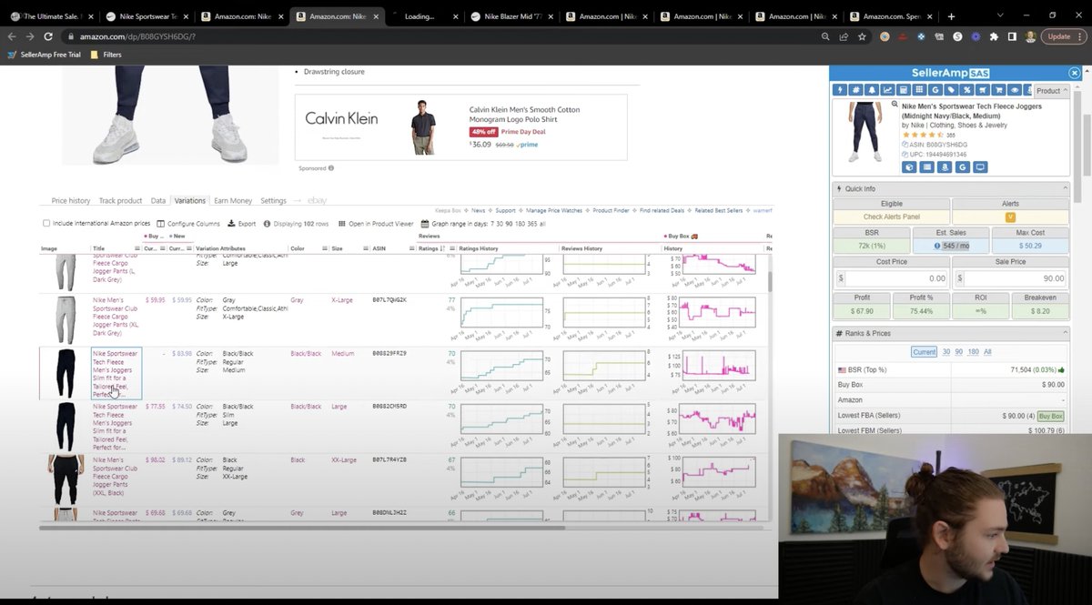Click the hashtag icon in SellerAmp toolbar
The height and width of the screenshot is (605, 1092).
point(855,90)
